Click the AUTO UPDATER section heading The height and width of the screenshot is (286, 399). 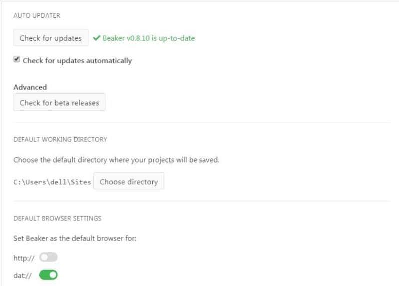[x=37, y=16]
